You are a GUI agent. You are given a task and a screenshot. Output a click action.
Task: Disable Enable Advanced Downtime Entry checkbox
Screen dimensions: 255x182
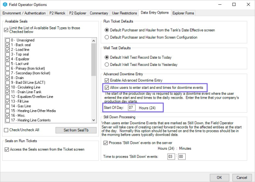[106, 80]
